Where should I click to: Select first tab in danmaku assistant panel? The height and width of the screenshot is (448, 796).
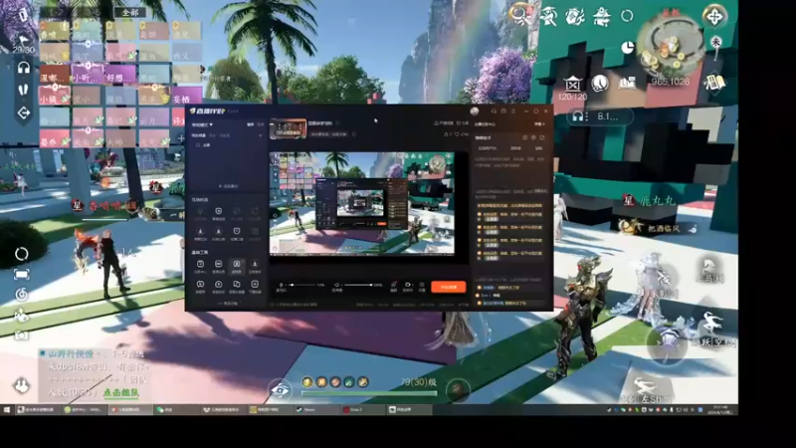tap(488, 148)
